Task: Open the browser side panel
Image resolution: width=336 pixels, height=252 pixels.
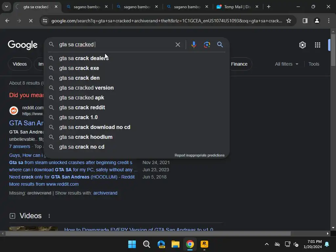Action: click(305, 21)
